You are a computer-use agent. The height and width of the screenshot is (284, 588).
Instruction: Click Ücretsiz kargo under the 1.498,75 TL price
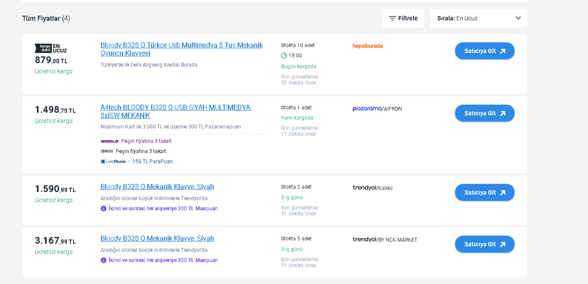(53, 121)
